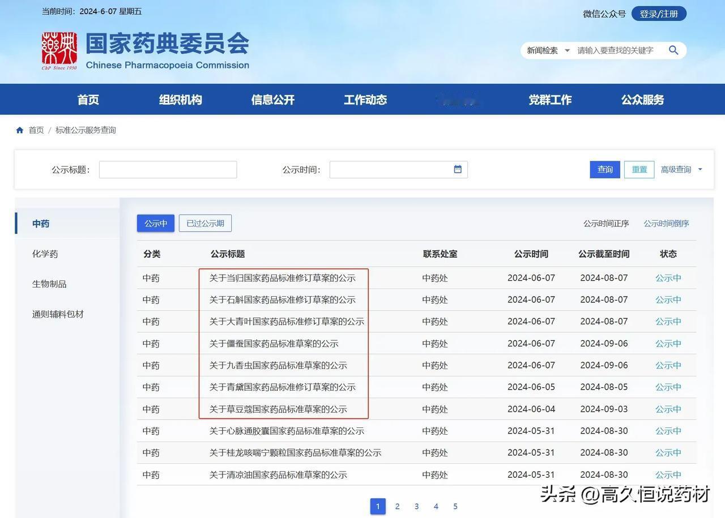
Task: Select the 通则辅料包材 sidebar category
Action: 58,314
